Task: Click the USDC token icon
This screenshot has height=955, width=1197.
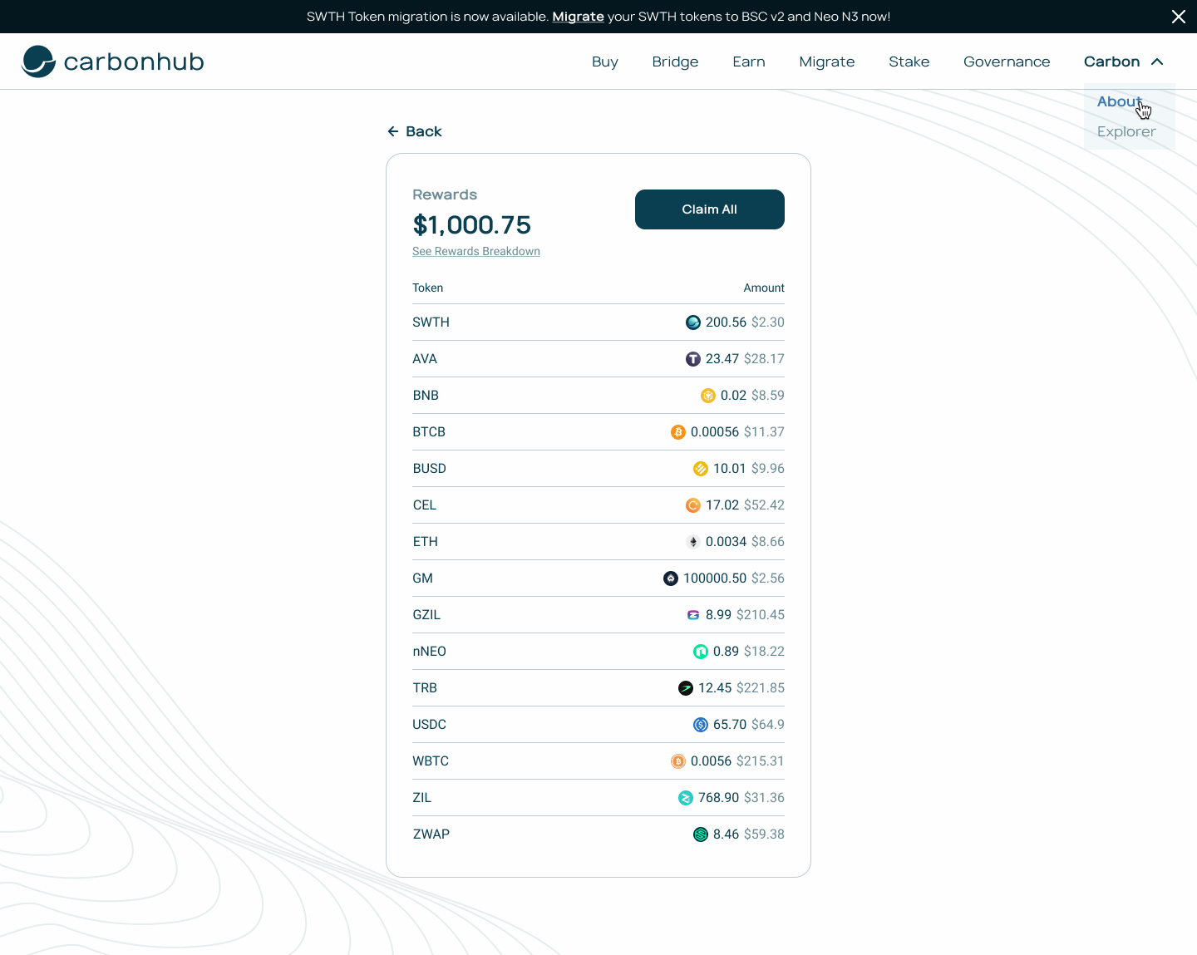Action: [701, 725]
